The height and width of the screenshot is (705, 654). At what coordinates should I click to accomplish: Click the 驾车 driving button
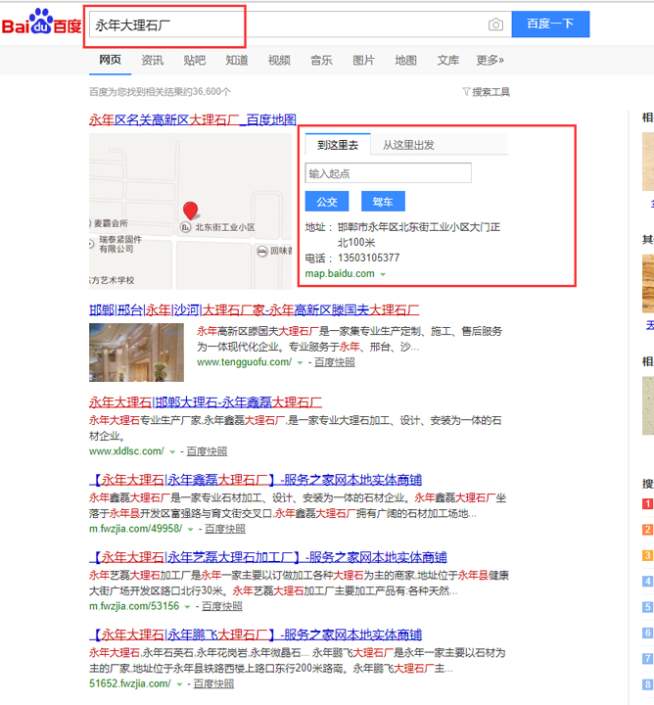click(382, 202)
